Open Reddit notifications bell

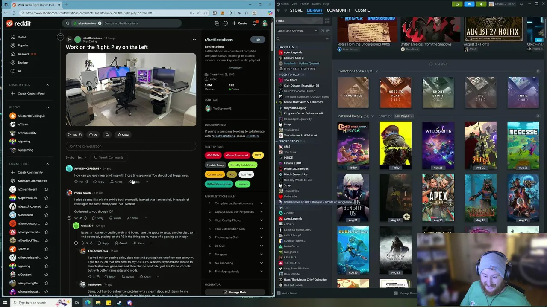[x=254, y=23]
